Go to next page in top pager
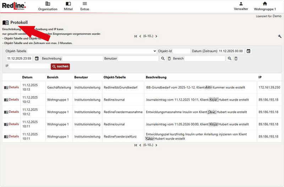The width and height of the screenshot is (284, 187). [x=156, y=36]
